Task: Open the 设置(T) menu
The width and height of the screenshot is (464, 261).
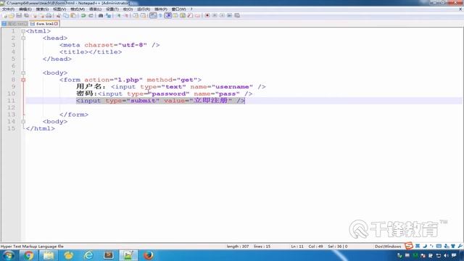Action: pos(112,9)
